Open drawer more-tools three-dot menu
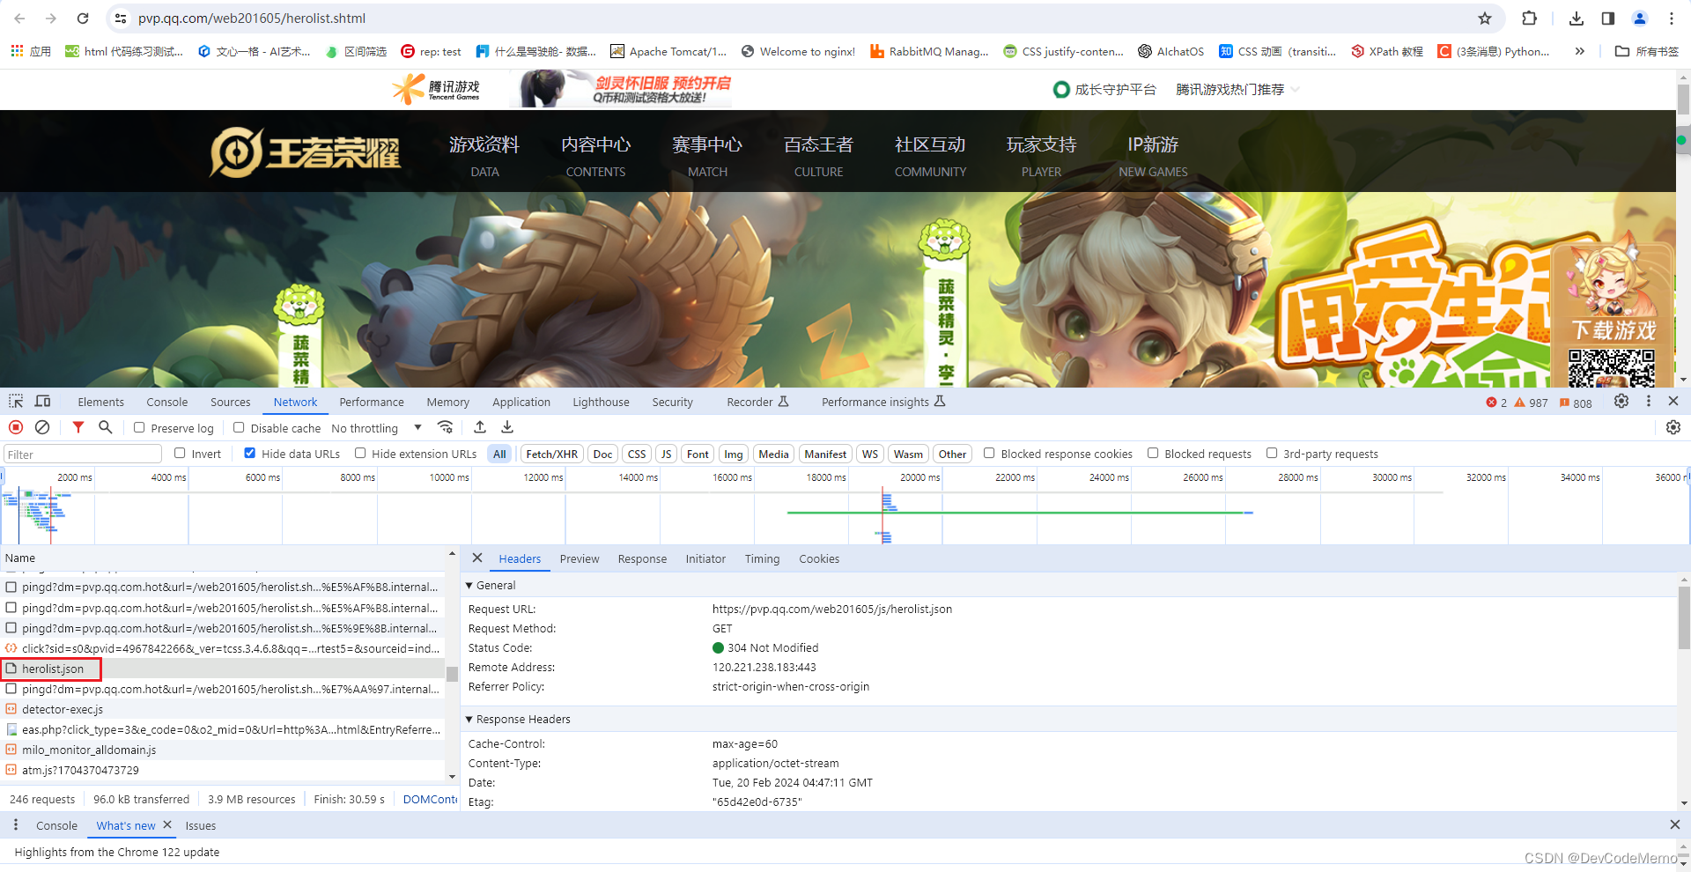The height and width of the screenshot is (872, 1691). (16, 825)
